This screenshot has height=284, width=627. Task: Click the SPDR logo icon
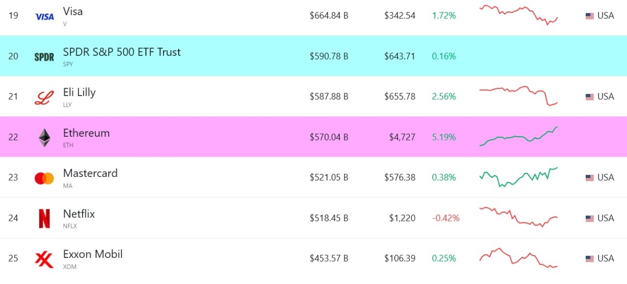pos(44,57)
